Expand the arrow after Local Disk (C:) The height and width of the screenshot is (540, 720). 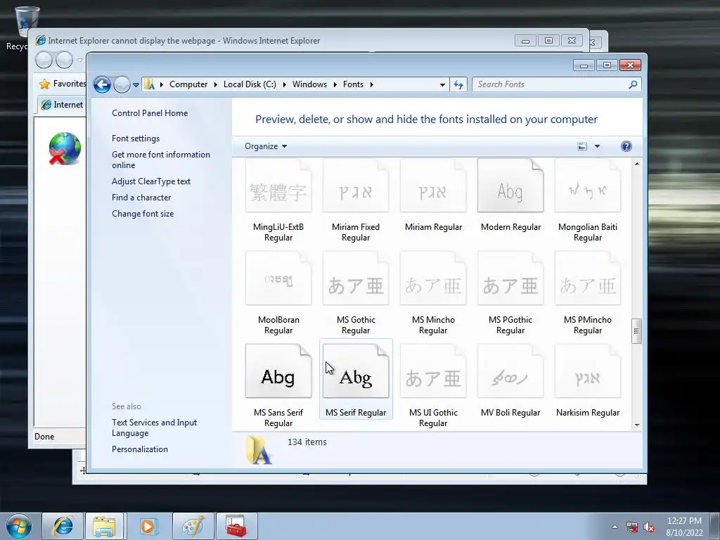tap(284, 84)
